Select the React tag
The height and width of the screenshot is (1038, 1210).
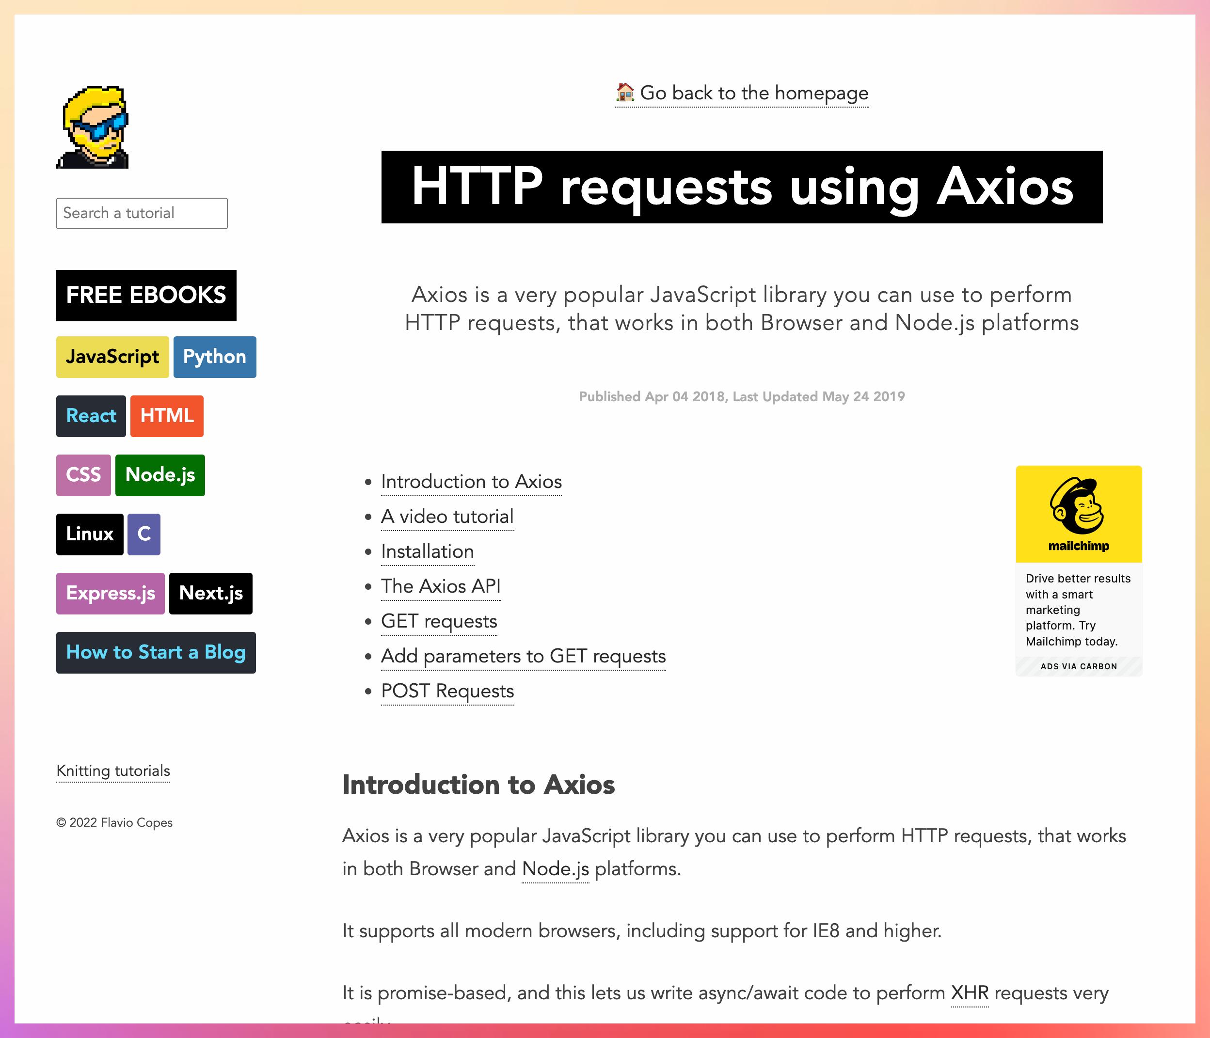coord(91,416)
